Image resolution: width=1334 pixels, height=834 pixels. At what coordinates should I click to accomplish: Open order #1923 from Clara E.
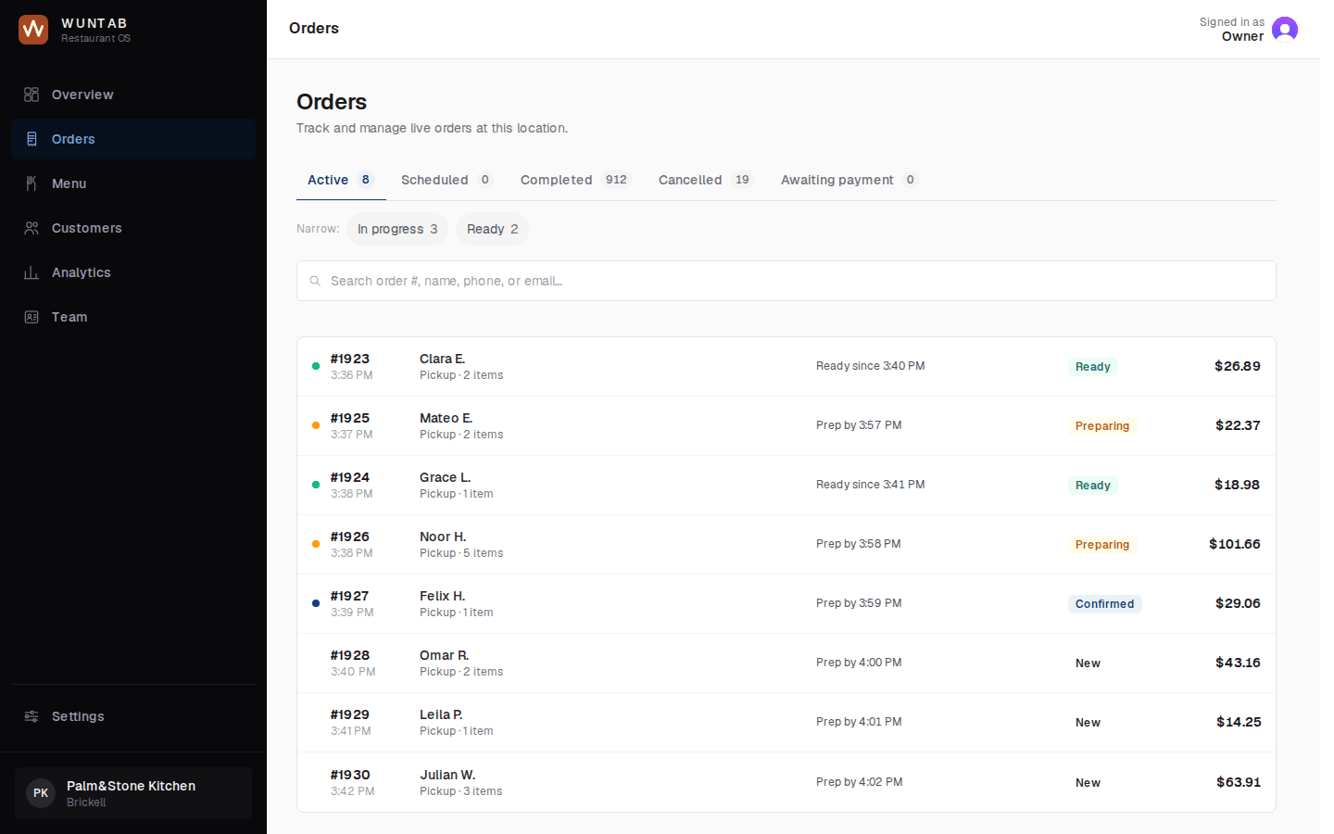[x=787, y=367]
